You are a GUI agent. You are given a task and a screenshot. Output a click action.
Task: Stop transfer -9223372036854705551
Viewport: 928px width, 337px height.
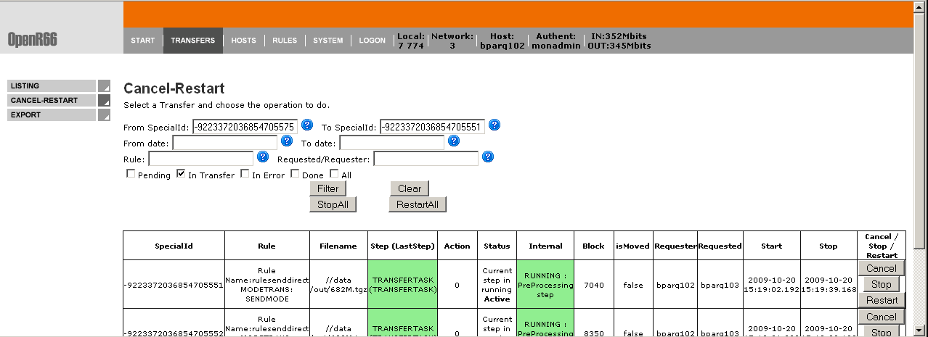pyautogui.click(x=882, y=284)
